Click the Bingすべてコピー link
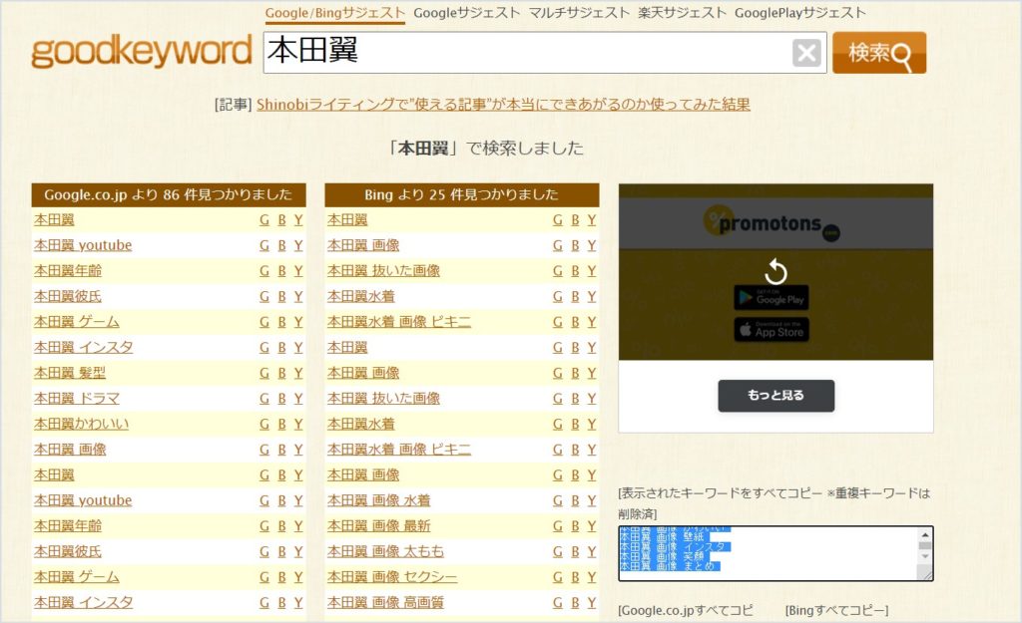Viewport: 1022px width, 623px height. [837, 611]
